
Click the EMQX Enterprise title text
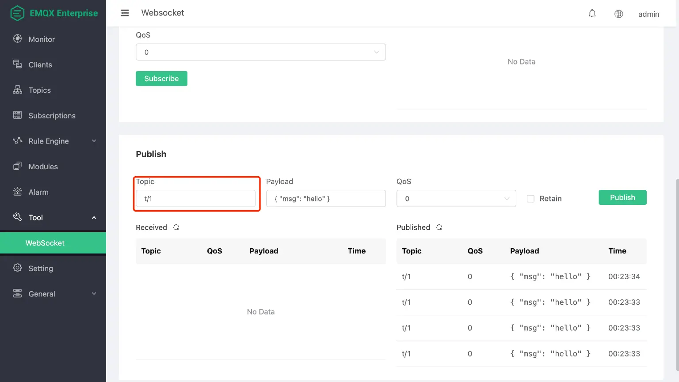[64, 13]
